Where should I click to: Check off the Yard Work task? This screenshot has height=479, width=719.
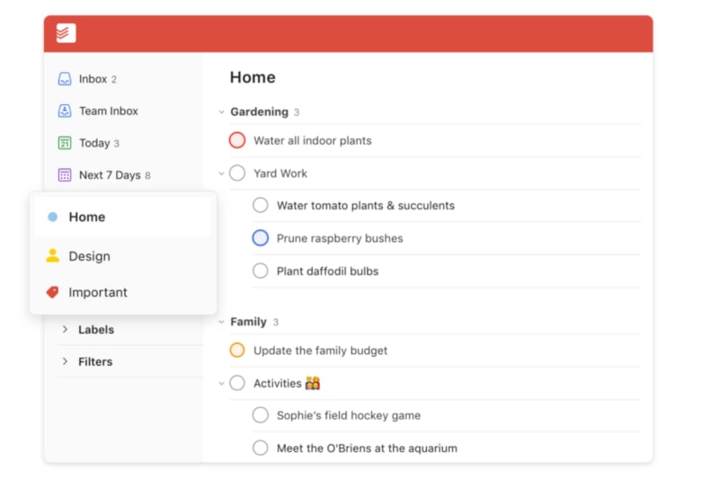[x=237, y=173]
